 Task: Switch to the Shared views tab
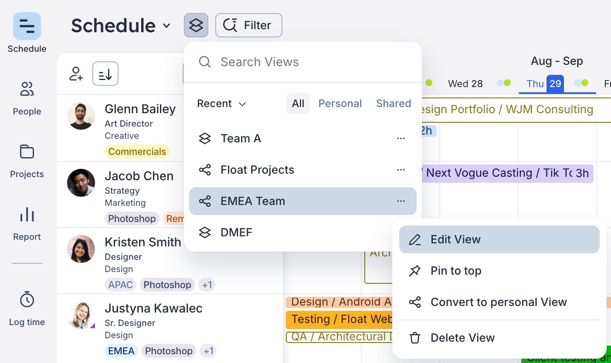tap(394, 104)
